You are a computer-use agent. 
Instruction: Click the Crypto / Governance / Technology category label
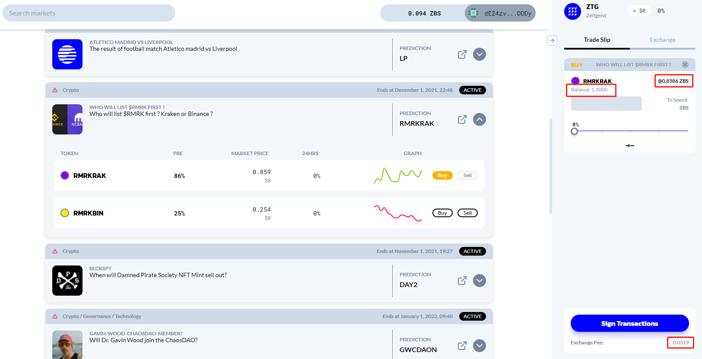pyautogui.click(x=102, y=316)
